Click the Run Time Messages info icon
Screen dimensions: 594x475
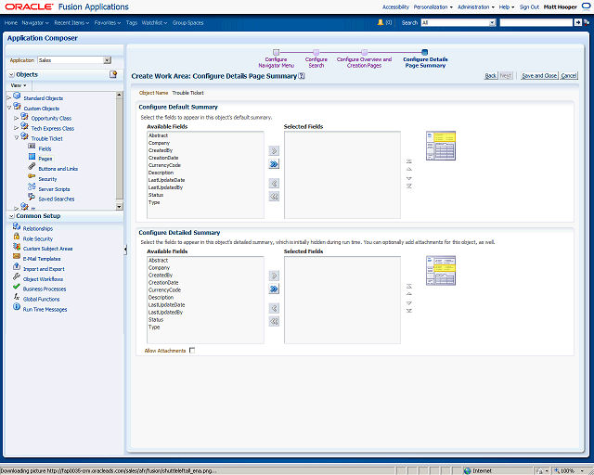tap(17, 307)
